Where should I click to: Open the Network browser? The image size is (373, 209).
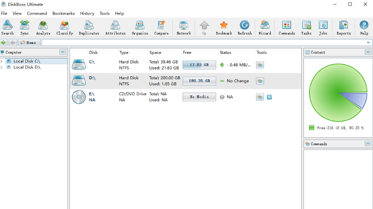pyautogui.click(x=183, y=28)
